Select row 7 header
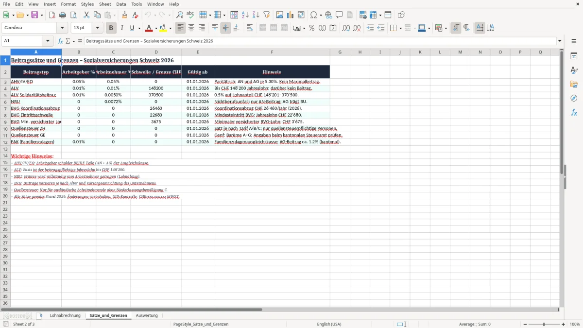 pyautogui.click(x=5, y=108)
